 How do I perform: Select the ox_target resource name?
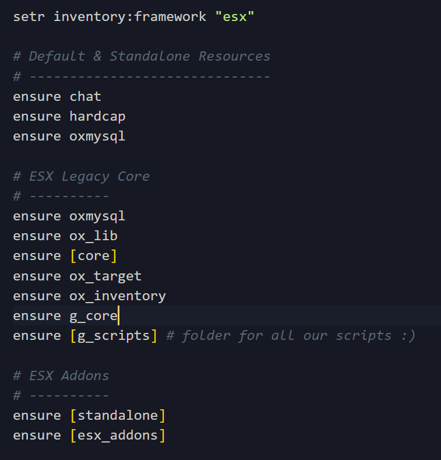coord(105,276)
